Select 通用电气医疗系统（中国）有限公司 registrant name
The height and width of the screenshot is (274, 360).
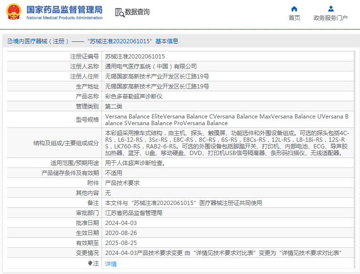coord(151,67)
